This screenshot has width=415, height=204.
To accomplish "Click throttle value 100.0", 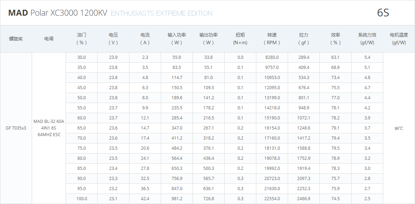I will pos(82,199).
